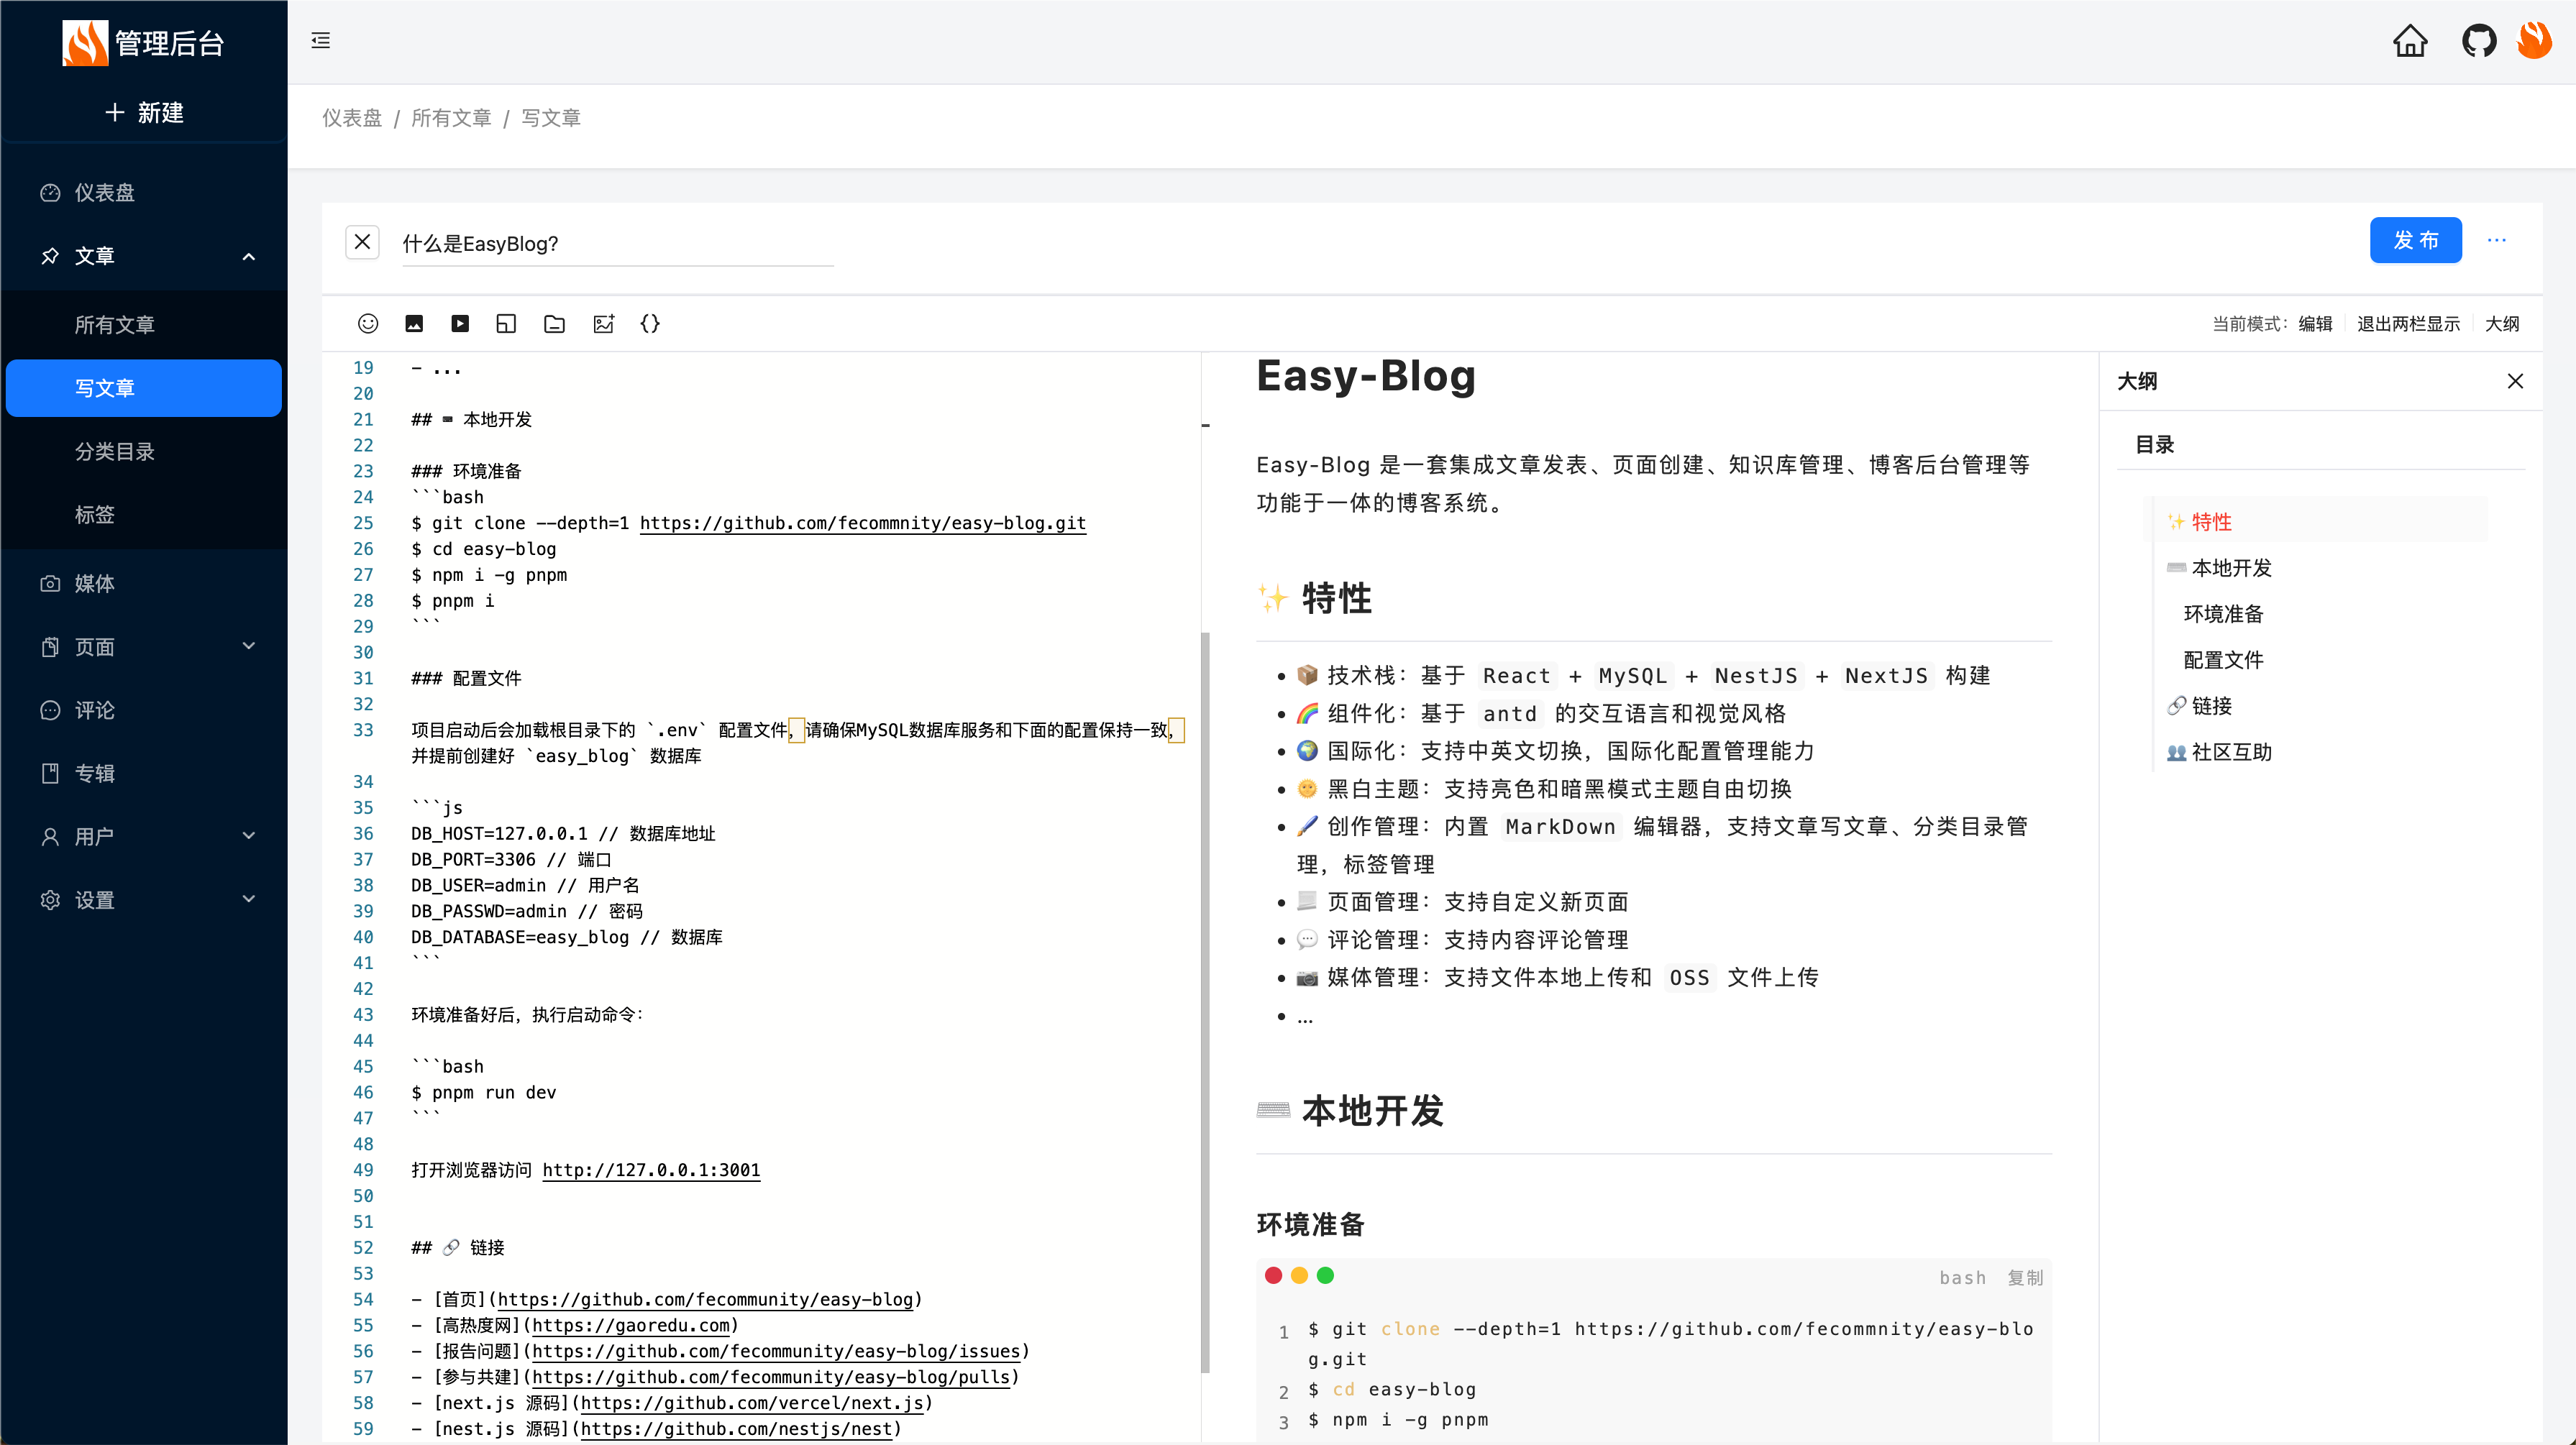The image size is (2576, 1445).
Task: Toggle the 大纲 outline button in toolbar
Action: (2502, 324)
